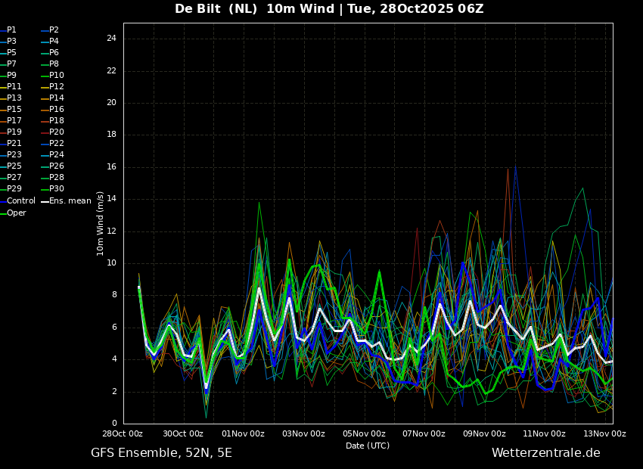The height and width of the screenshot is (469, 643).
Task: Click the 16 value on y-axis
Action: click(x=111, y=167)
